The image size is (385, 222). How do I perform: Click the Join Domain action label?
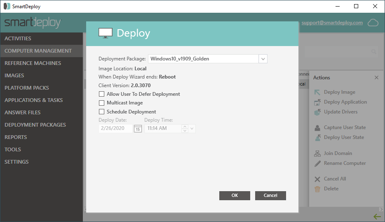[x=338, y=153]
